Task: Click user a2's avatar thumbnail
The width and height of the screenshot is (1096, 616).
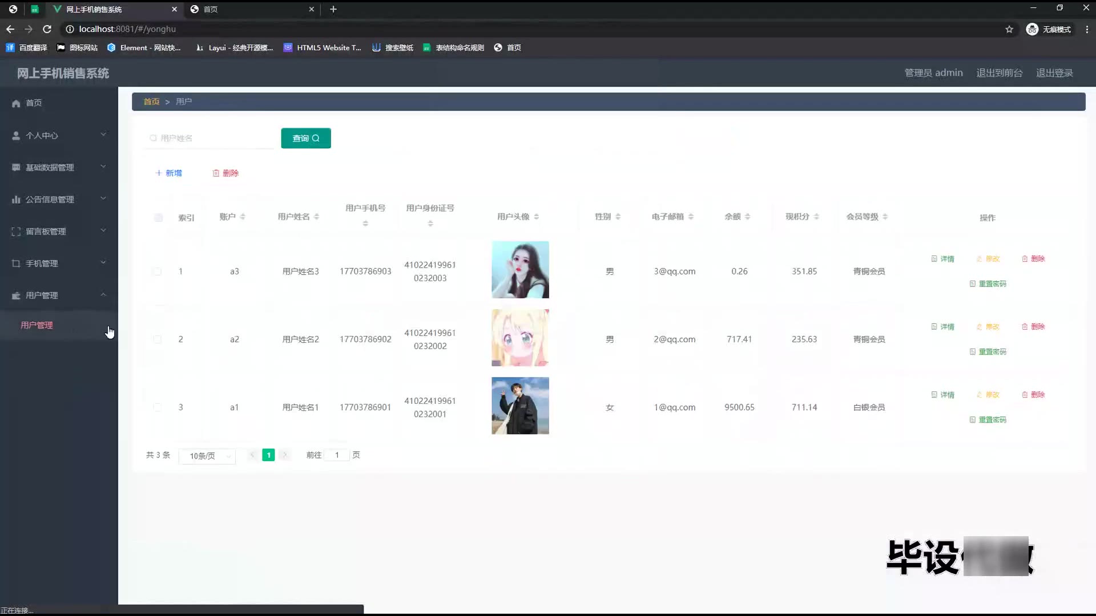Action: pos(520,338)
